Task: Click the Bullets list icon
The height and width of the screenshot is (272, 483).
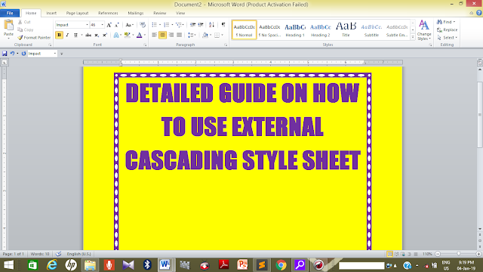Action: [155, 25]
